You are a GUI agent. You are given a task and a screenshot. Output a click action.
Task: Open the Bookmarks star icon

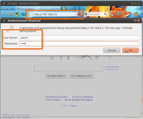118,14
